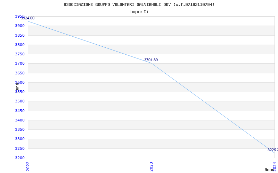Click the 3900 y-axis tick

(x=20, y=26)
